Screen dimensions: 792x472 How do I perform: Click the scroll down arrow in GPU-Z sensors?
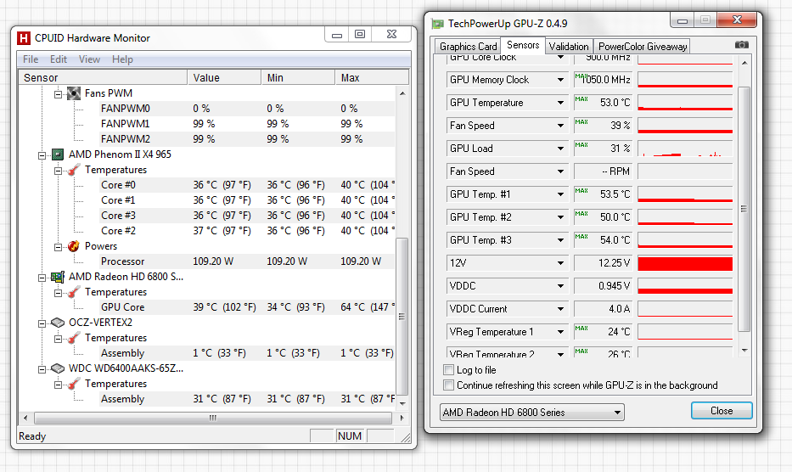point(744,351)
